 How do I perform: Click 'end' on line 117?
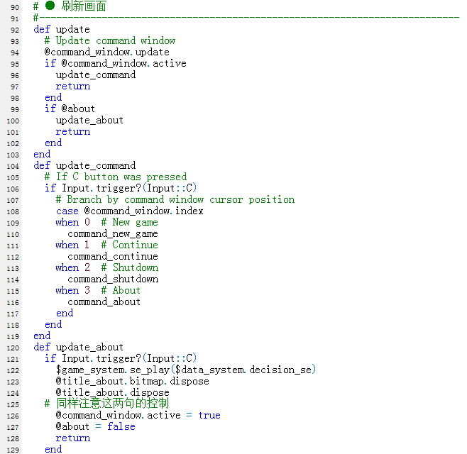click(65, 313)
